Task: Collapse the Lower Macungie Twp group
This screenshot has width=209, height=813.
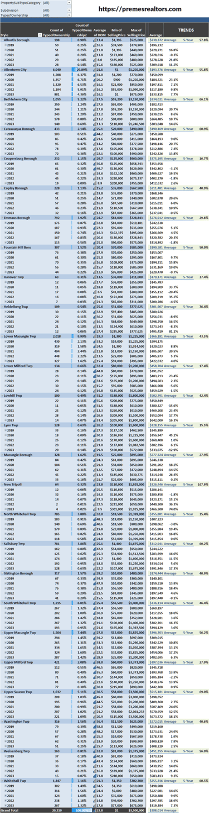Action: 2,336
